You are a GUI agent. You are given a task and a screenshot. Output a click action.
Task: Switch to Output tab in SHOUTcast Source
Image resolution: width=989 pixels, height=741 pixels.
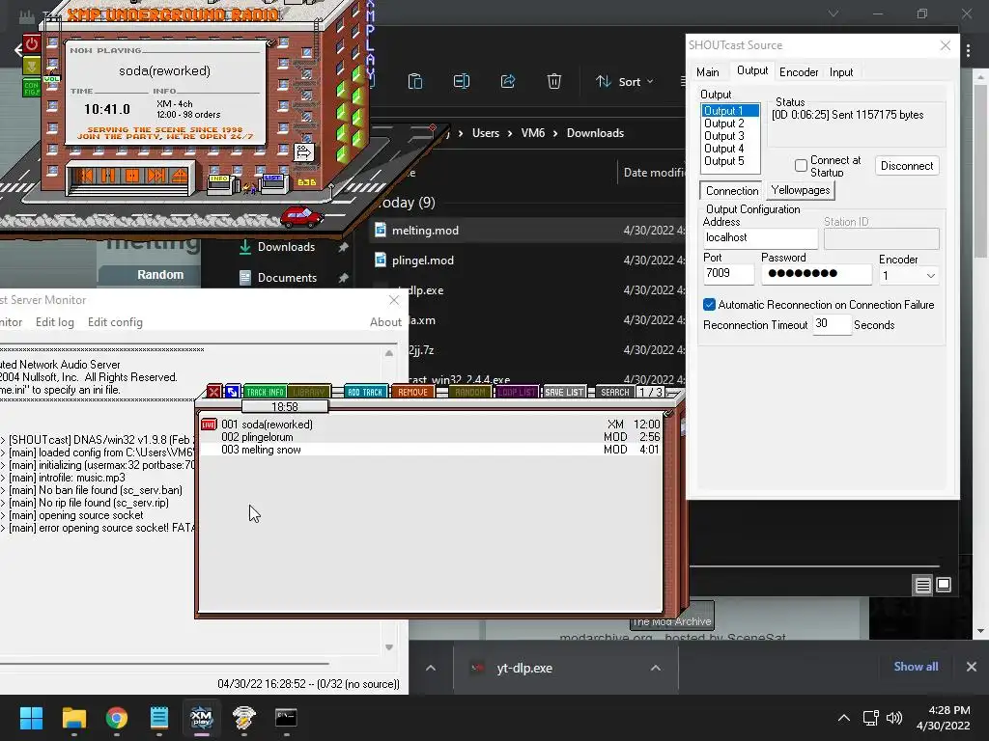[x=751, y=71]
